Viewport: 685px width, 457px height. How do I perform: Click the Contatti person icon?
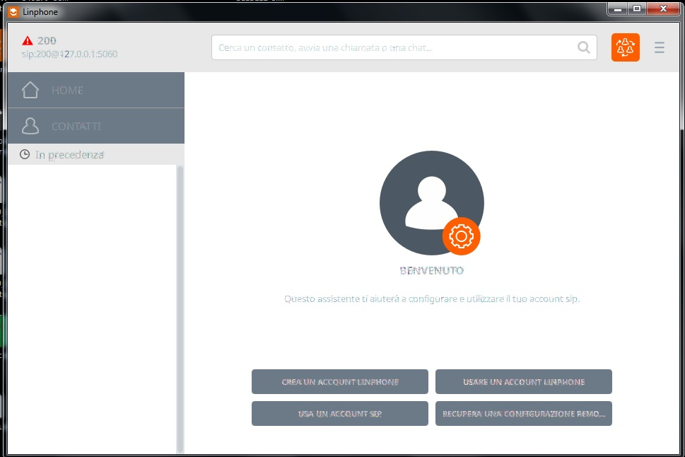click(30, 126)
